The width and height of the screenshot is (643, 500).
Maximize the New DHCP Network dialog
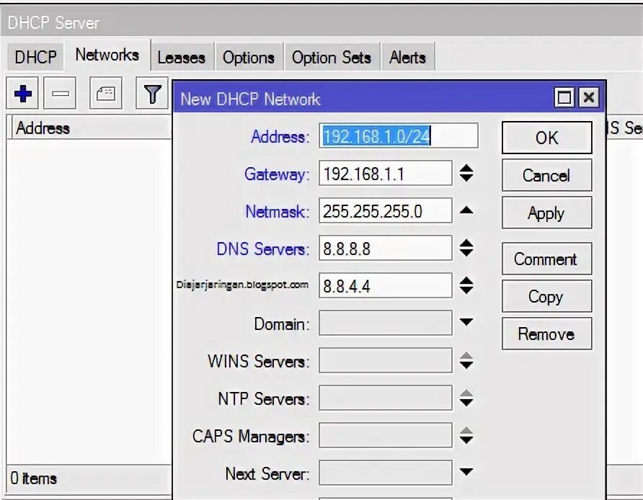[564, 97]
